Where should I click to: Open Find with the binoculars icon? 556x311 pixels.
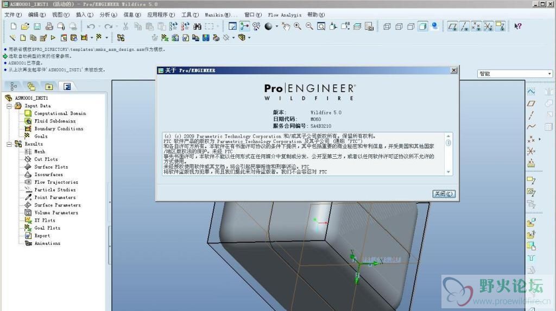pyautogui.click(x=198, y=26)
